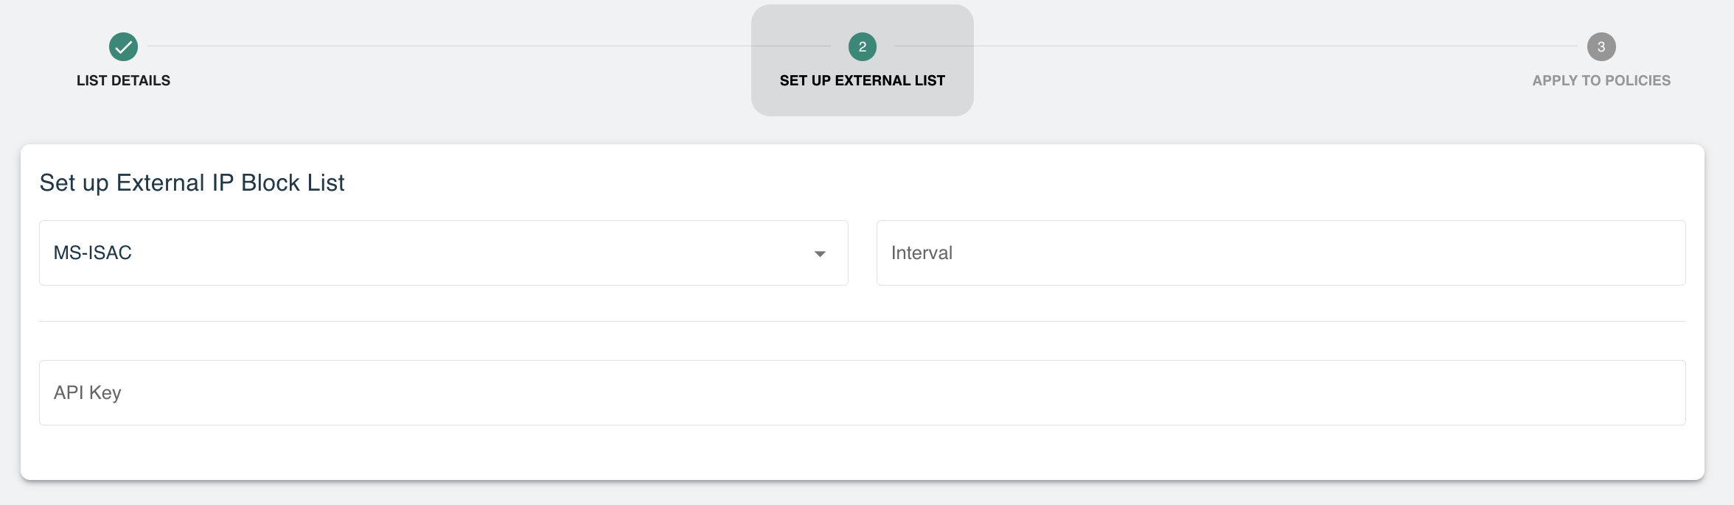
Task: Click the API Key placeholder text
Action: 87,392
